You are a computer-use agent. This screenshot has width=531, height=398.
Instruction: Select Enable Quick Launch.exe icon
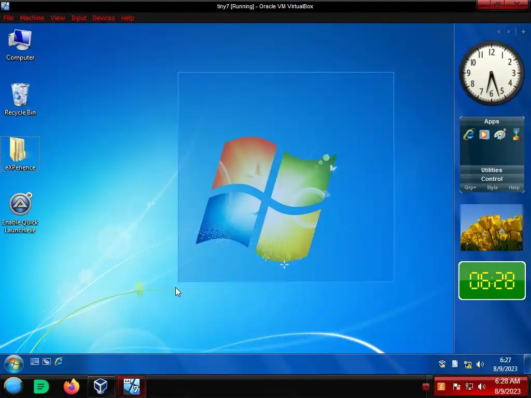coord(20,213)
